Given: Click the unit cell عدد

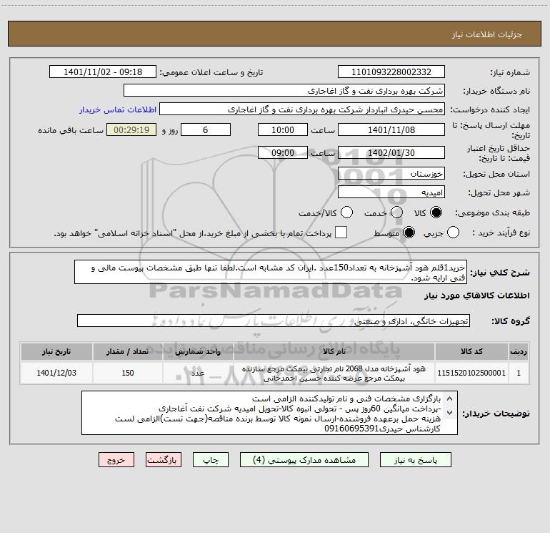Looking at the screenshot, I should 198,373.
